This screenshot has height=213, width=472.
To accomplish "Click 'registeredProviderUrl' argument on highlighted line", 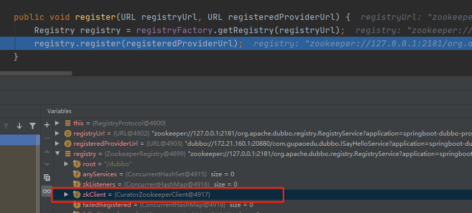I will pos(180,44).
